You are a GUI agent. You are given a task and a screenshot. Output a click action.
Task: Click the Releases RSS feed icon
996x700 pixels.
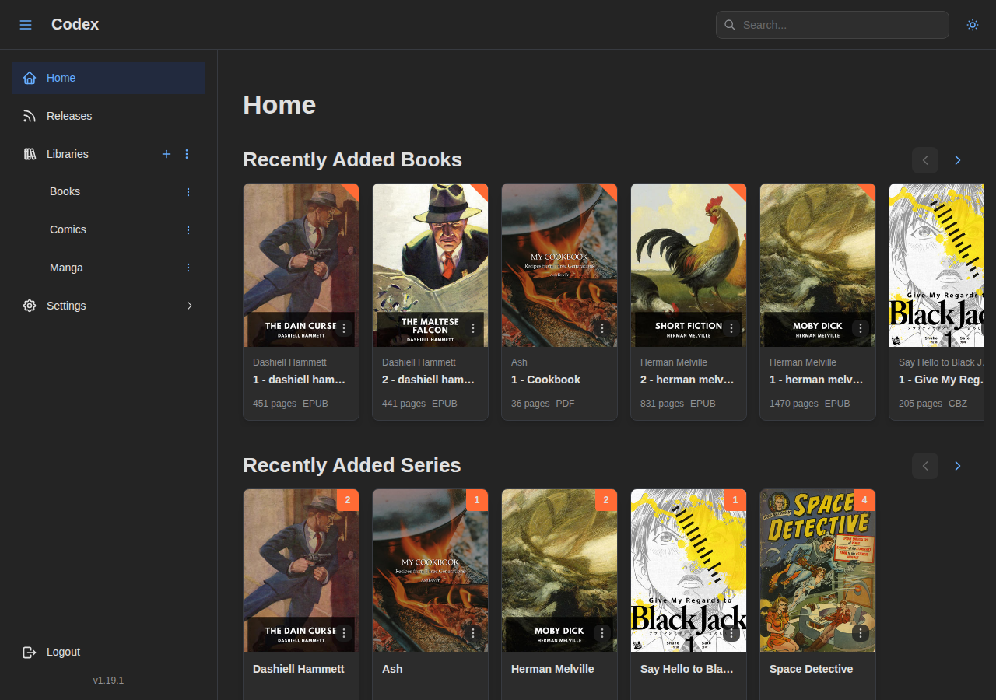30,116
